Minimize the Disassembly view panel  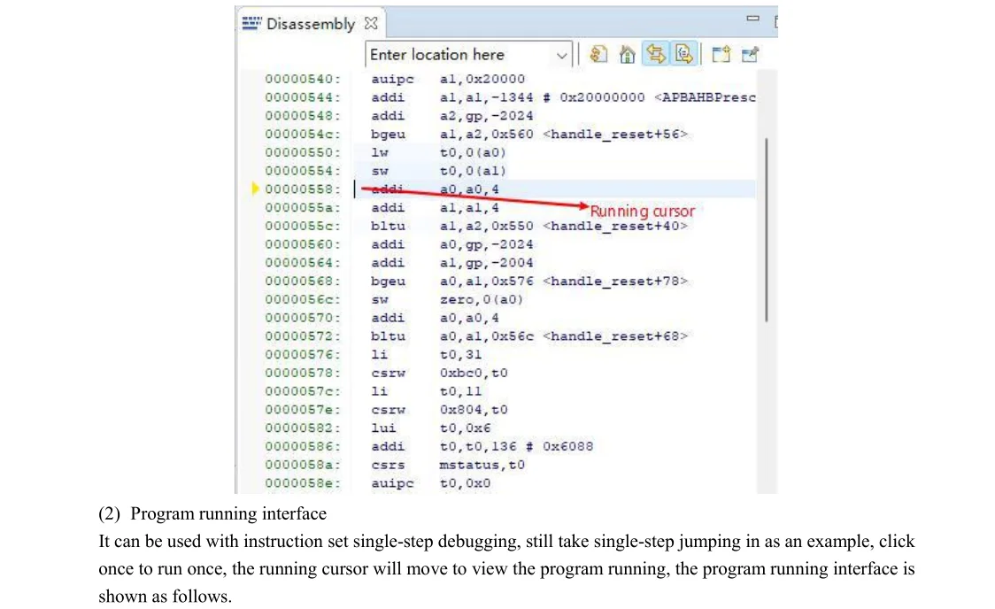point(752,19)
